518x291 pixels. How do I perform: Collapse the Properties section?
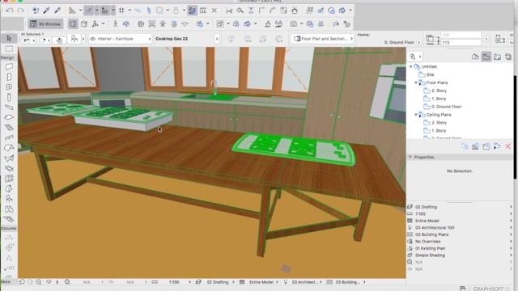(x=410, y=157)
